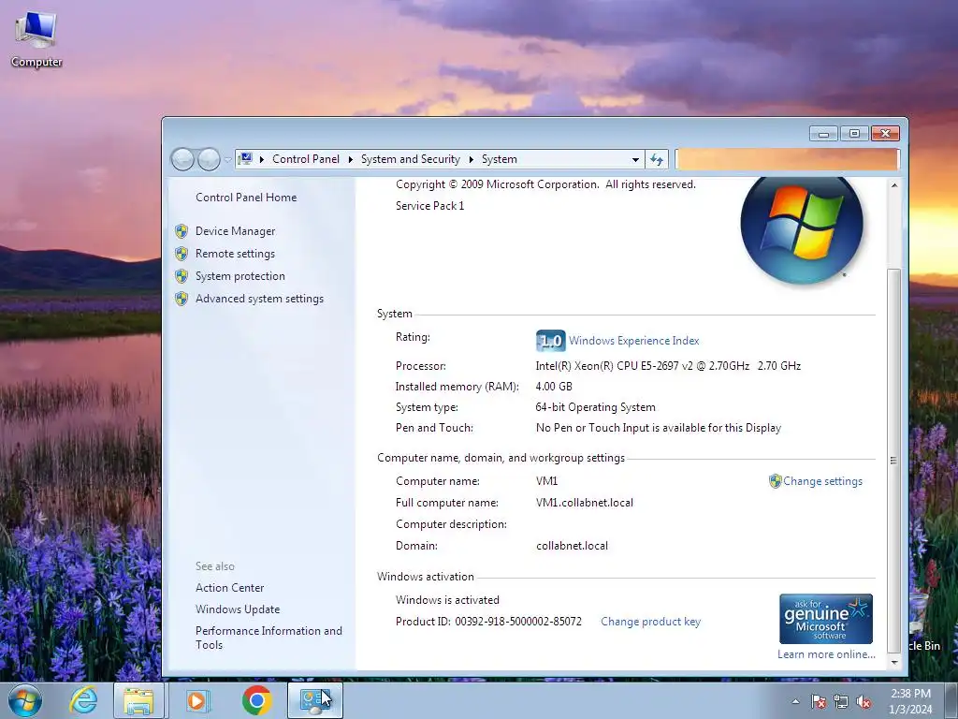Click the System window taskbar button
Screen dimensions: 958x719
[x=315, y=700]
